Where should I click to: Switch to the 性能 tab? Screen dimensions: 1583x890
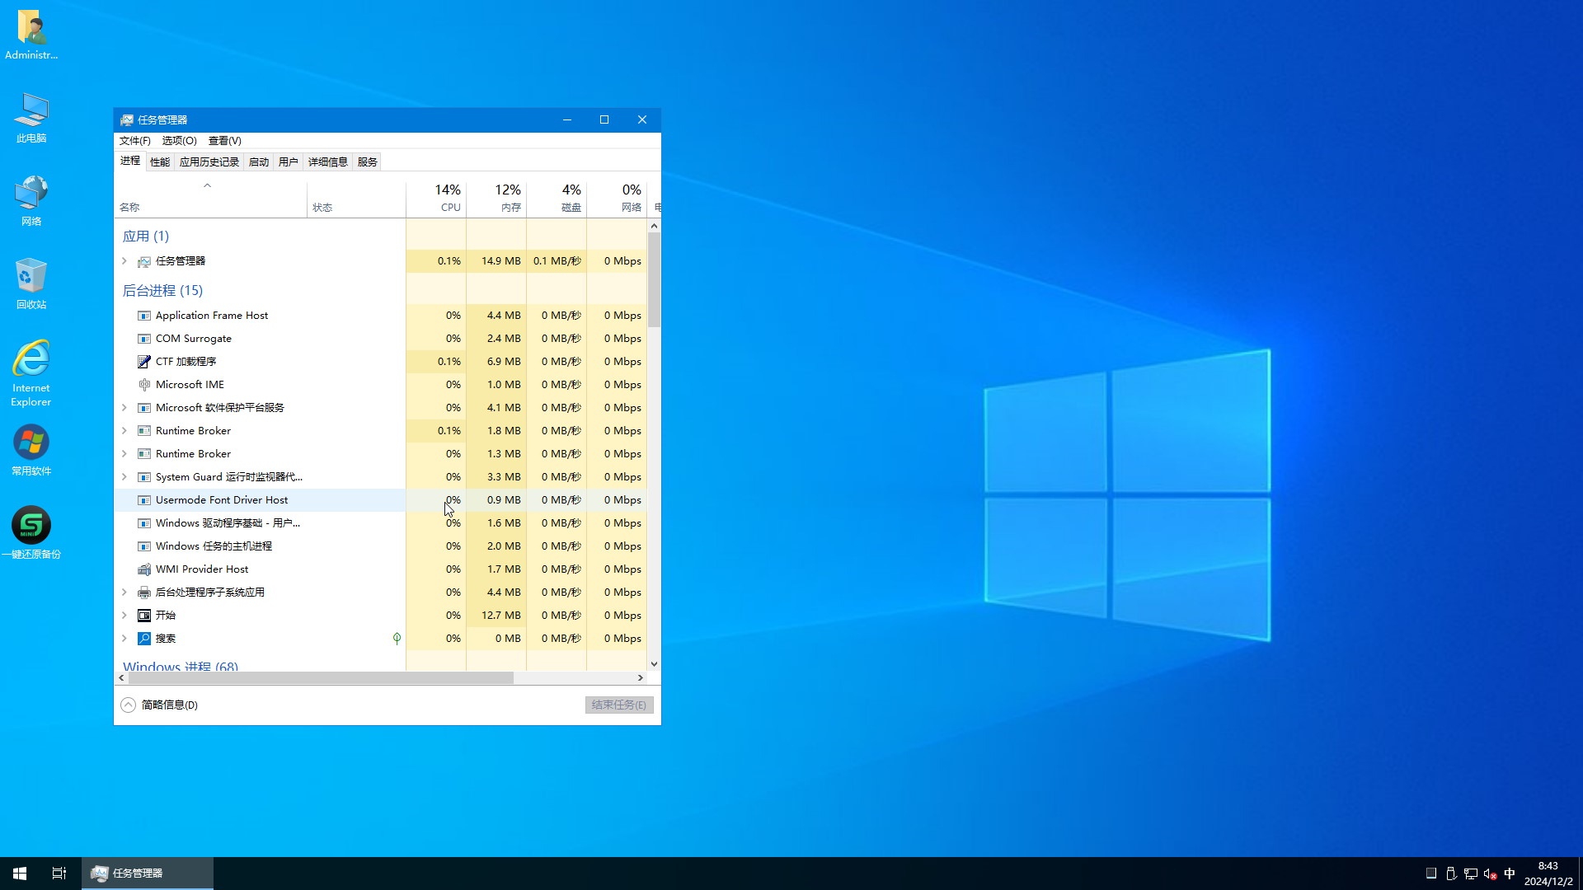click(x=160, y=162)
